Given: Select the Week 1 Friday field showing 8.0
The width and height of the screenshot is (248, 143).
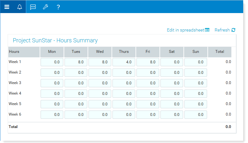Looking at the screenshot, I should (x=148, y=62).
